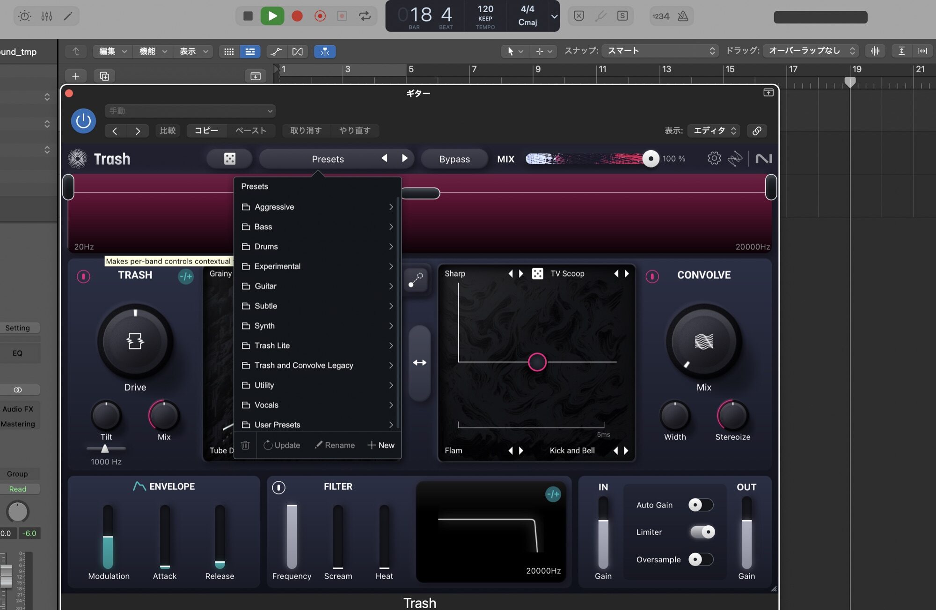
Task: Click the Trash randomize dice button
Action: [x=230, y=159]
